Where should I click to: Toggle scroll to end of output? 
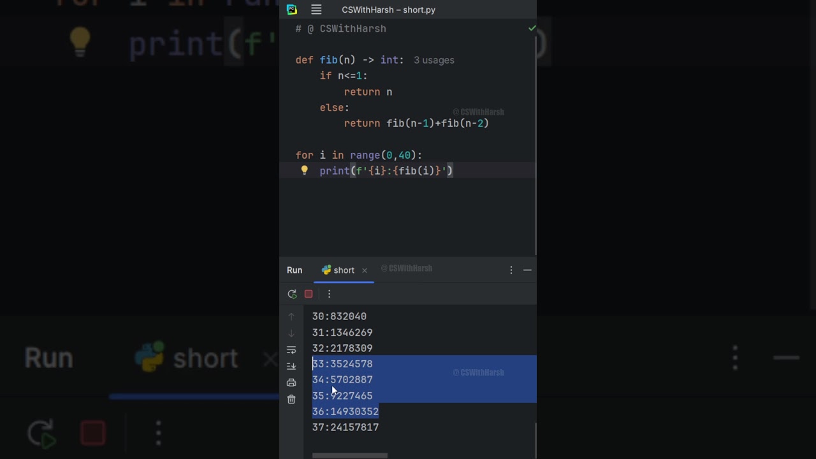pos(291,366)
